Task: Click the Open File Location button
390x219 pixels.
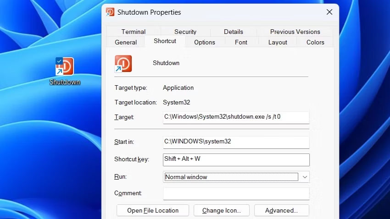Action: click(x=153, y=210)
